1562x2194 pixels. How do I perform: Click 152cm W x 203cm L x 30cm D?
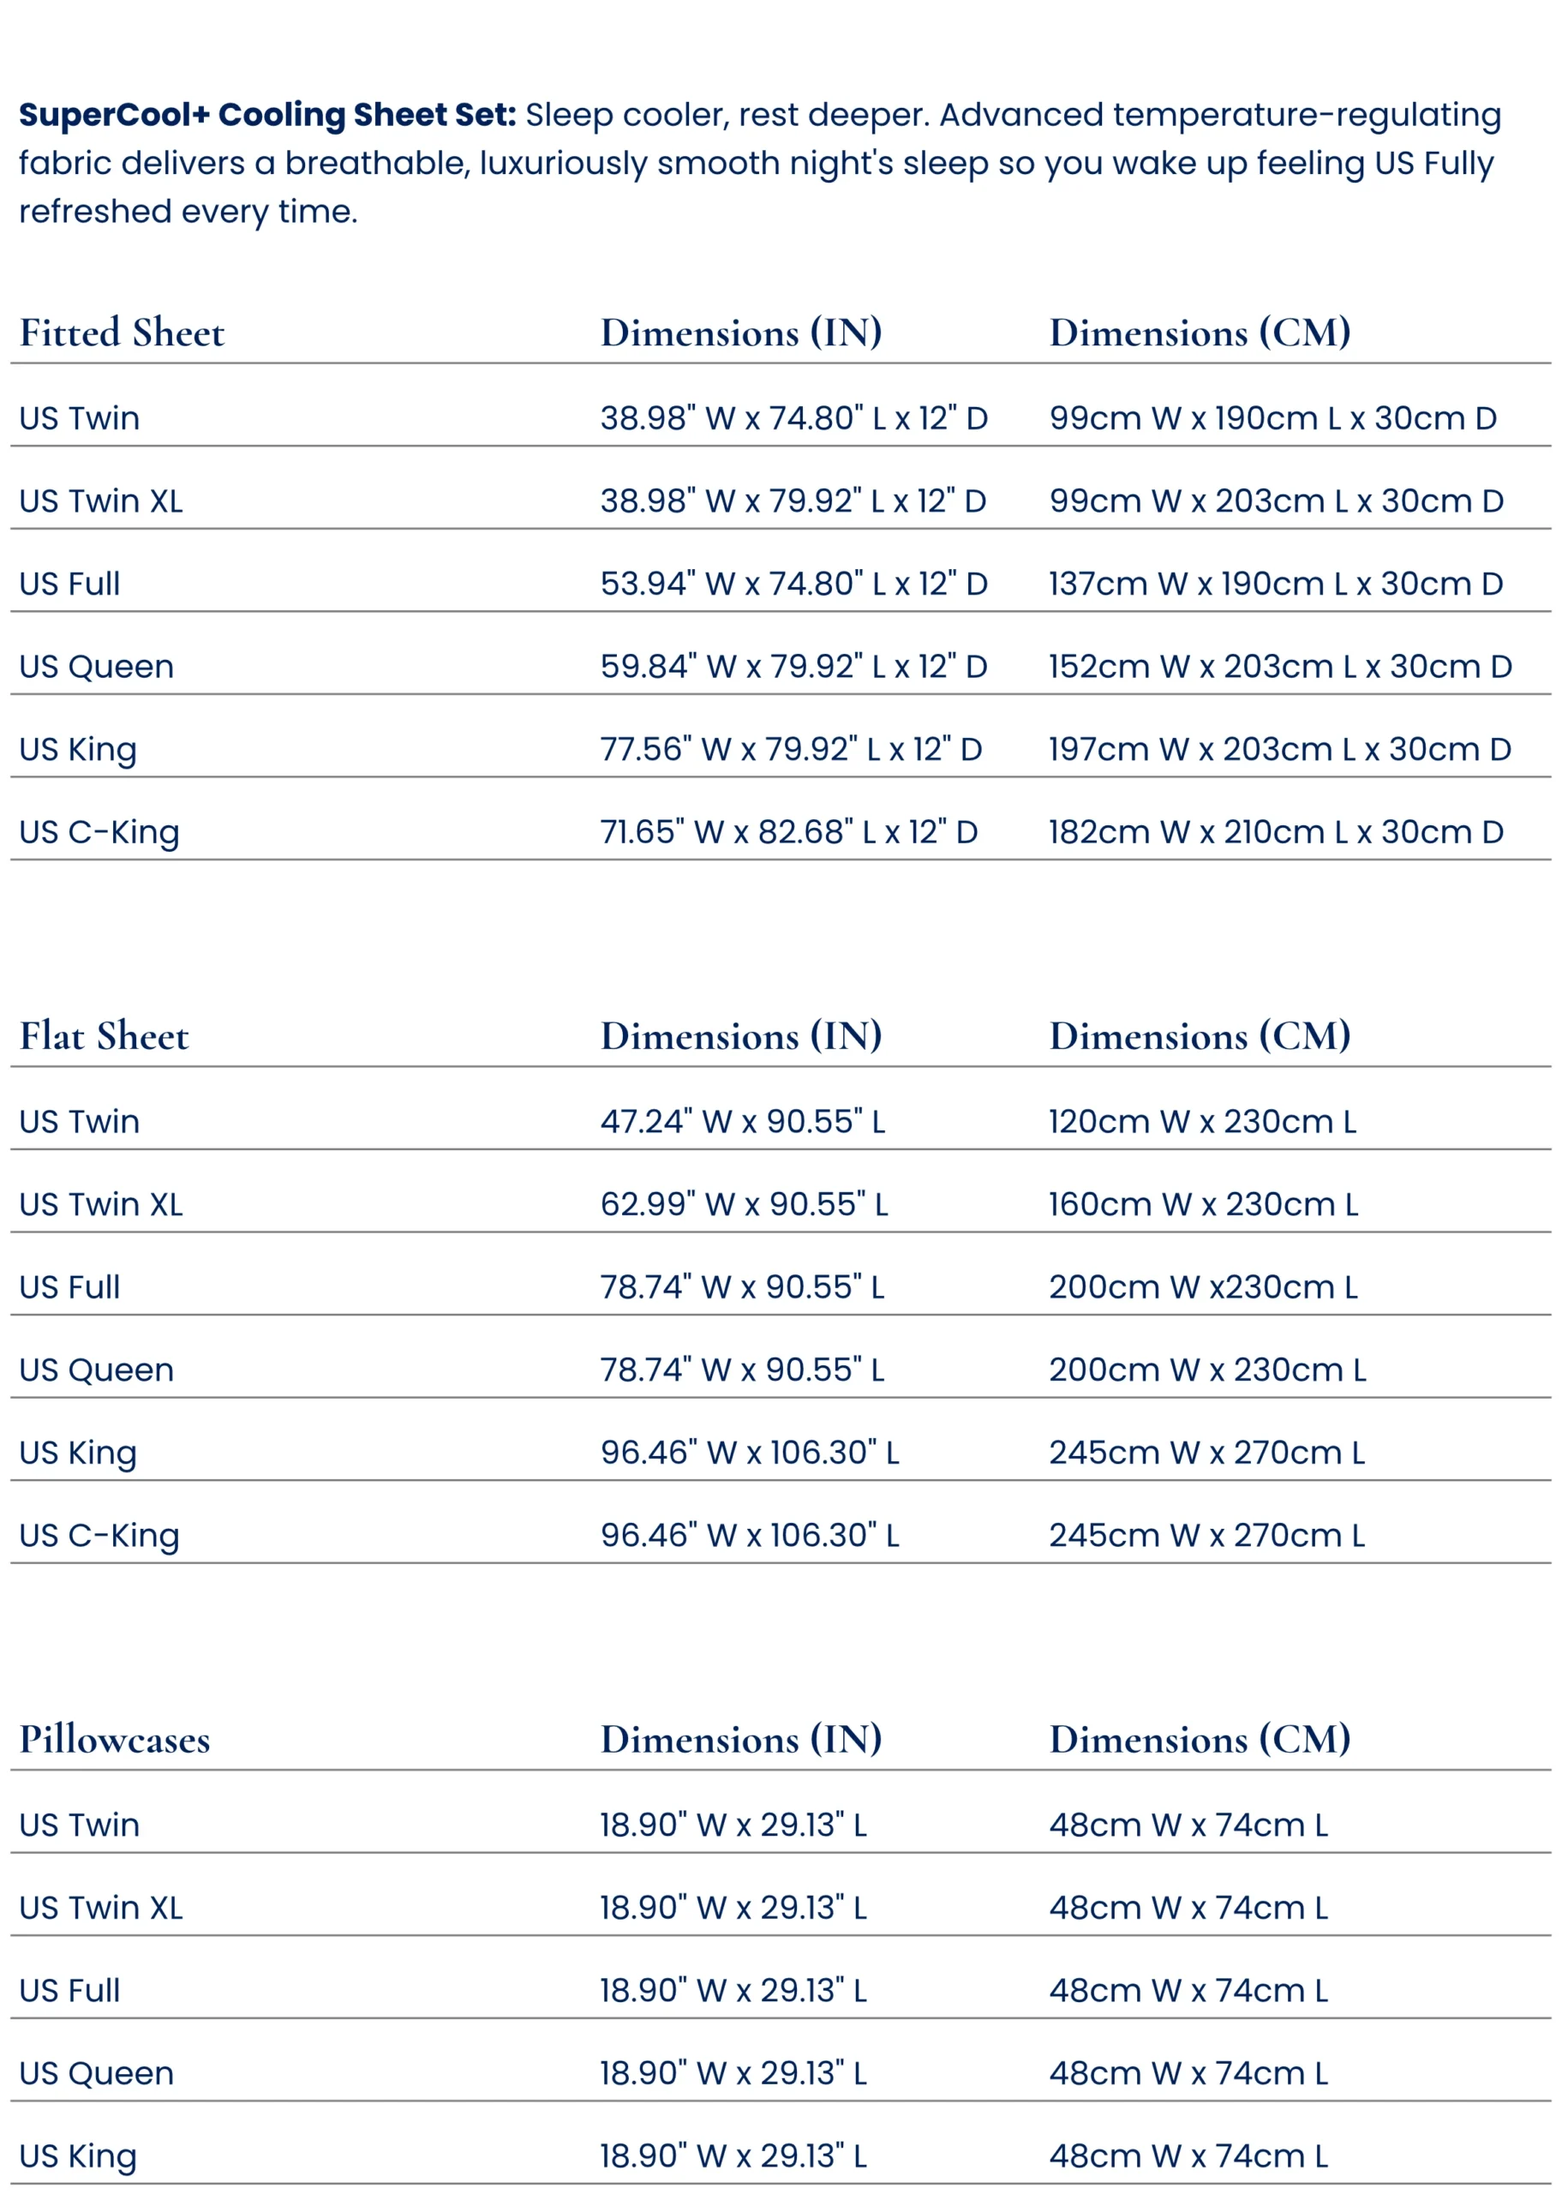pyautogui.click(x=1279, y=667)
